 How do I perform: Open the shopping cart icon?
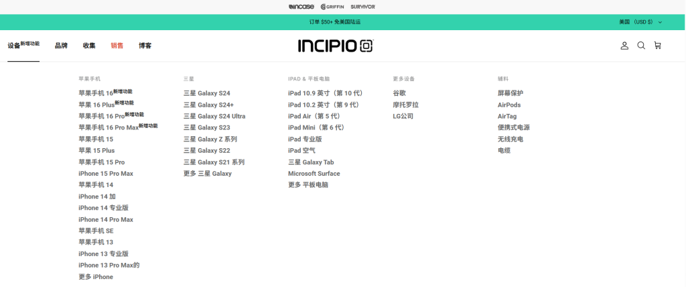point(657,46)
